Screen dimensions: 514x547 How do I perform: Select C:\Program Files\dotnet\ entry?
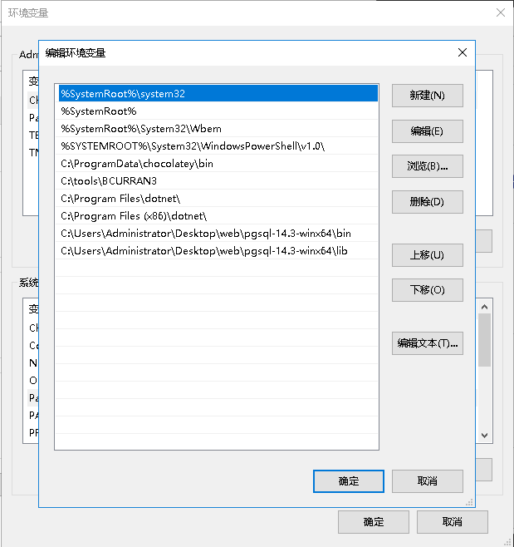pos(217,199)
